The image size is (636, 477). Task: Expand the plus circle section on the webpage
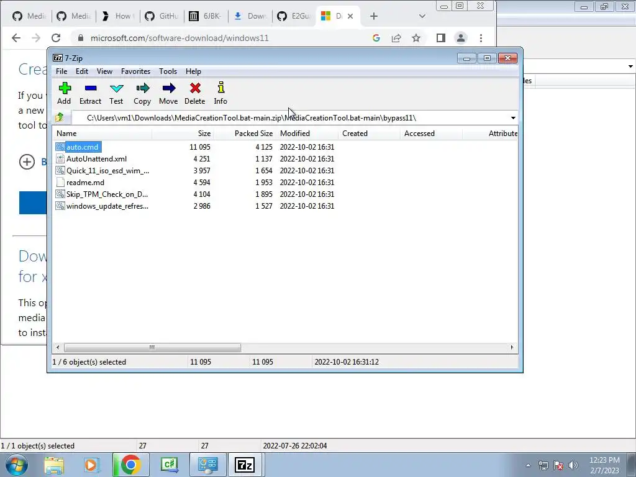coord(27,162)
